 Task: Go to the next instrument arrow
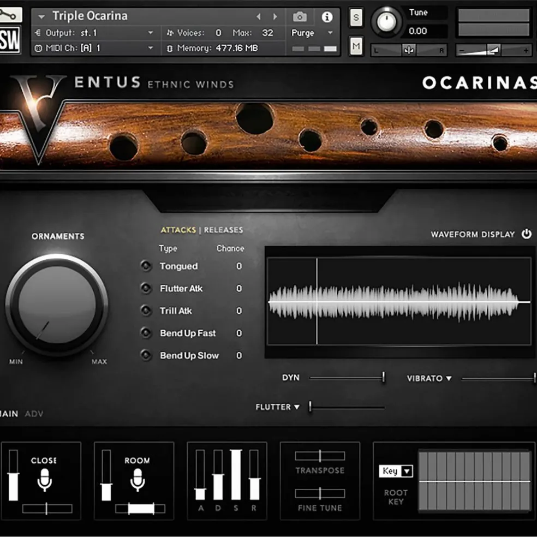click(275, 16)
